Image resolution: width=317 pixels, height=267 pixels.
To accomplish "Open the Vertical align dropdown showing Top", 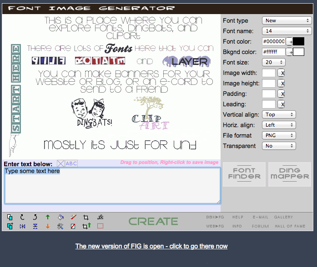I will point(279,114).
